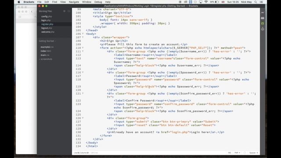Click the linting status circle in status bar
The height and width of the screenshot is (158, 281).
(x=245, y=153)
